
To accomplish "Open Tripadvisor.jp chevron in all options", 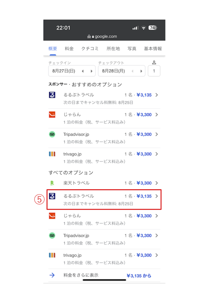I will (157, 236).
